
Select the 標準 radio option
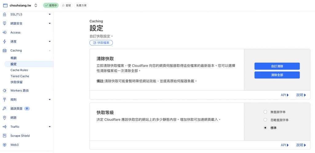click(265, 128)
